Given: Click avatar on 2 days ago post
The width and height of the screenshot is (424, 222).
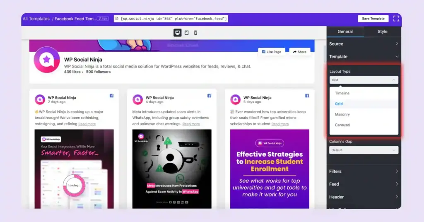Looking at the screenshot, I should tap(40, 99).
